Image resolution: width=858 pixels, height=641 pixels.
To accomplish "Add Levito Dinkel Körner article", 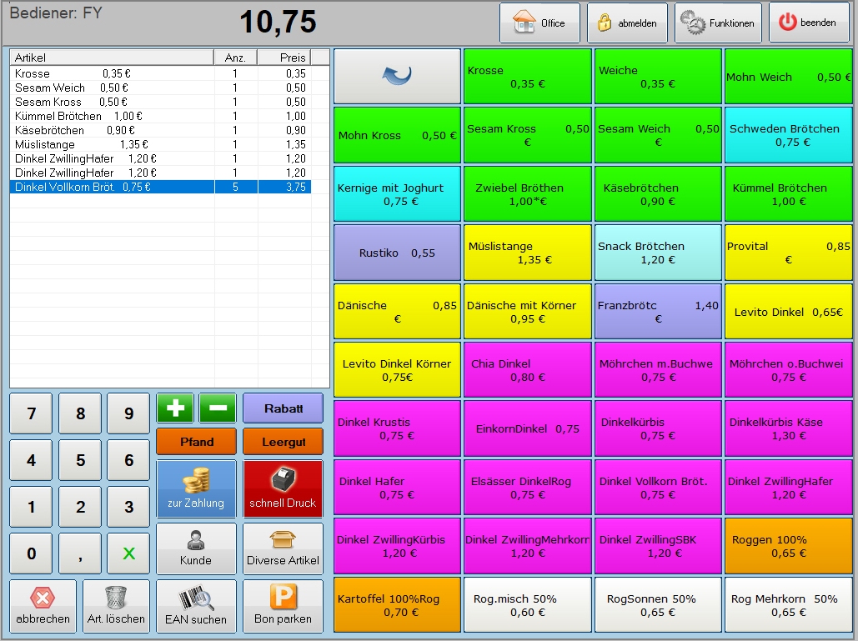I will click(x=397, y=370).
